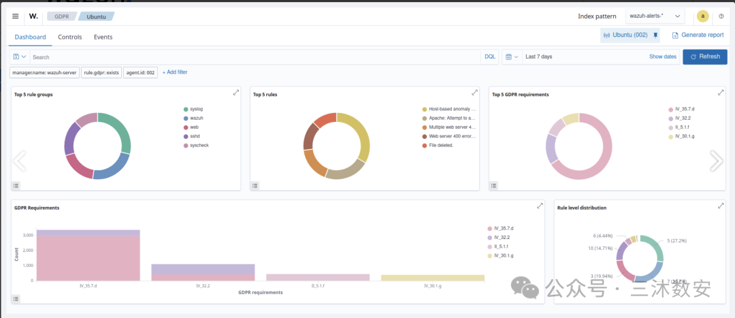Toggle the syscheck legend entry

coord(197,146)
